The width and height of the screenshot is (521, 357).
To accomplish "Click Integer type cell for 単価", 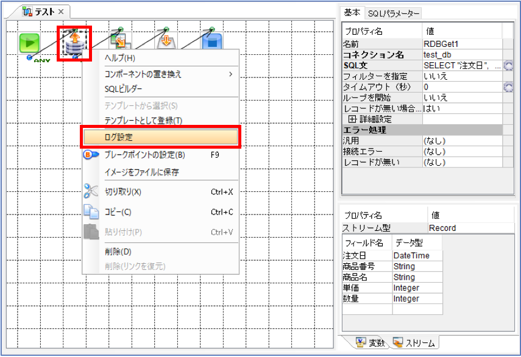I will click(417, 288).
